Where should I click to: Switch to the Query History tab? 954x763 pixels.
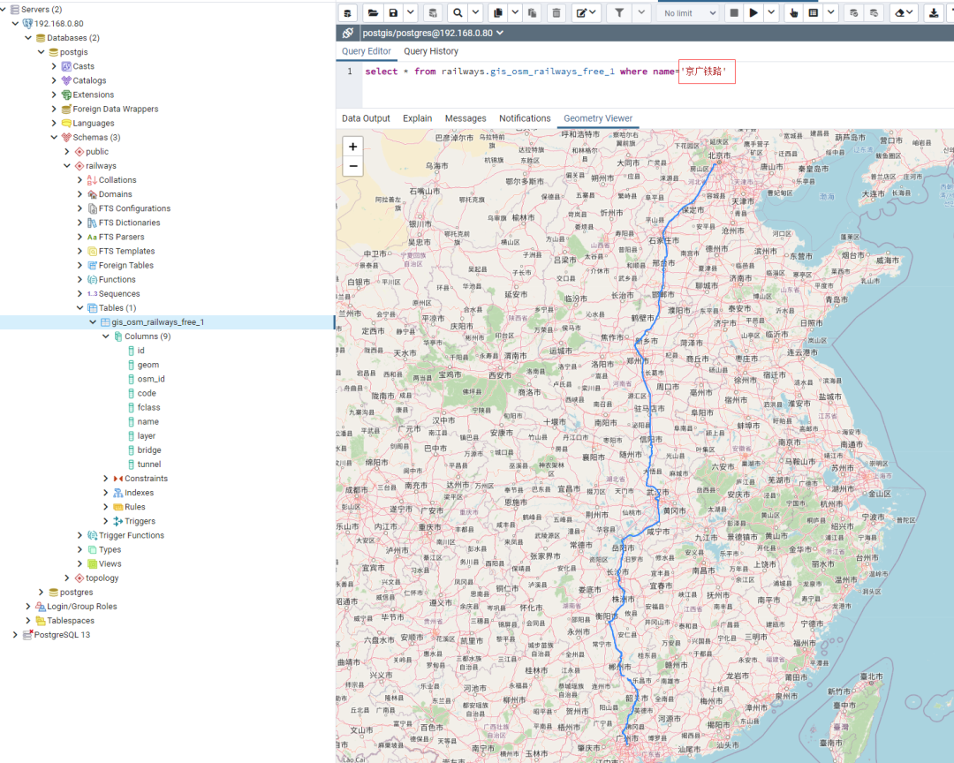[431, 51]
